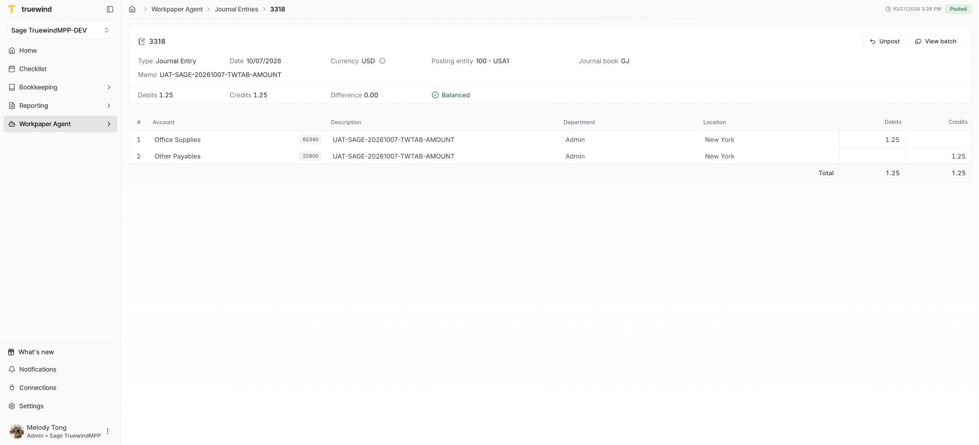Show currency info icon next to USD
Image resolution: width=979 pixels, height=445 pixels.
click(382, 61)
